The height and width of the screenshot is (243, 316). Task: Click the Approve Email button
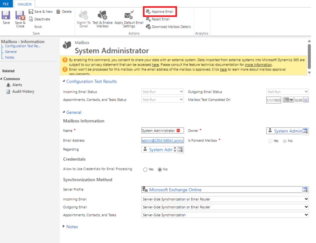coord(160,11)
